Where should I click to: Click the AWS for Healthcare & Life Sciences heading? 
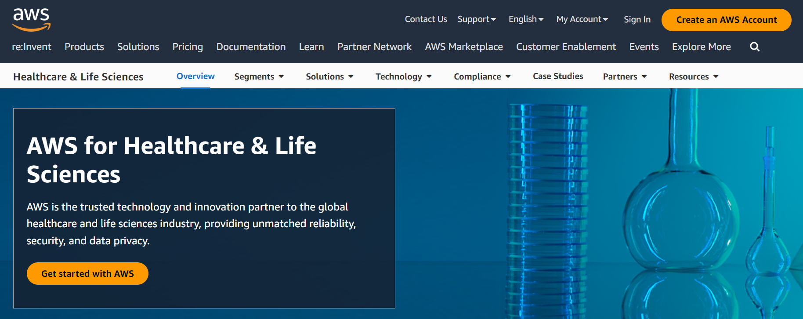(171, 160)
